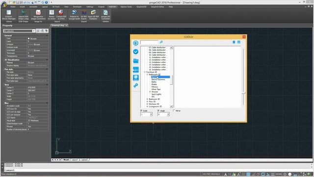Image resolution: width=314 pixels, height=177 pixels.
Task: Click the magnifier search icon in iCADLib
Action: point(161,42)
